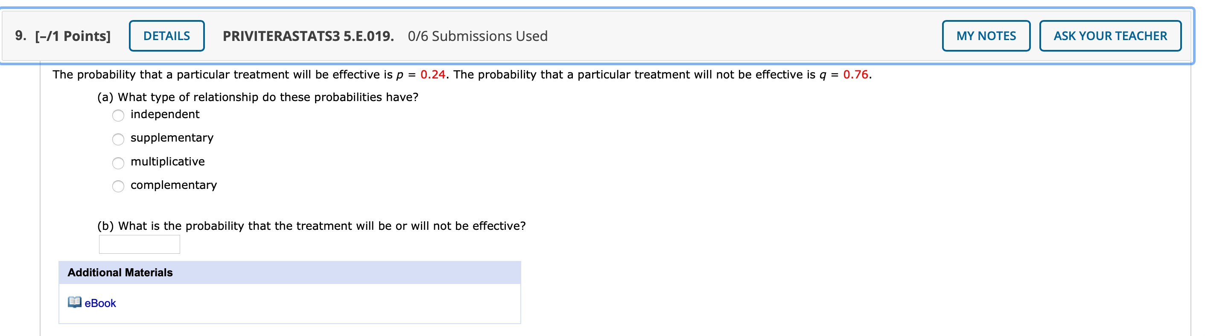Select the independent radio button
Screen dimensions: 1205x336
coord(118,116)
